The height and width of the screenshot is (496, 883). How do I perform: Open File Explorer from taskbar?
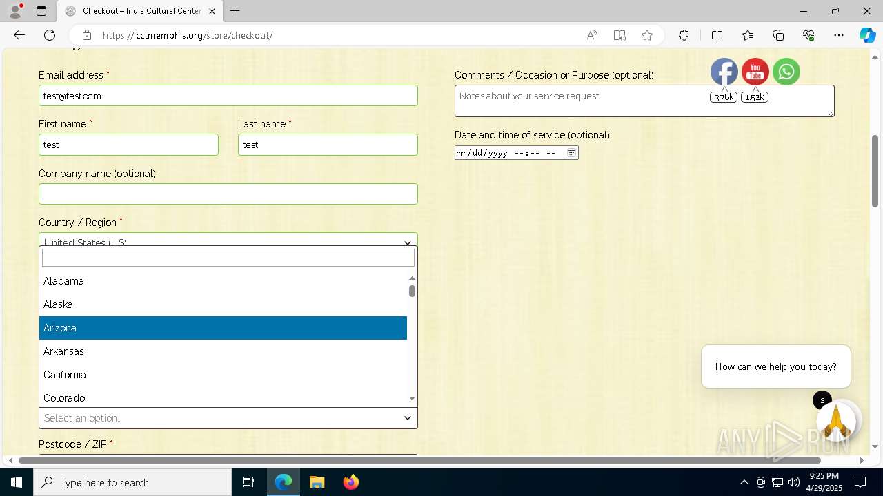point(317,482)
